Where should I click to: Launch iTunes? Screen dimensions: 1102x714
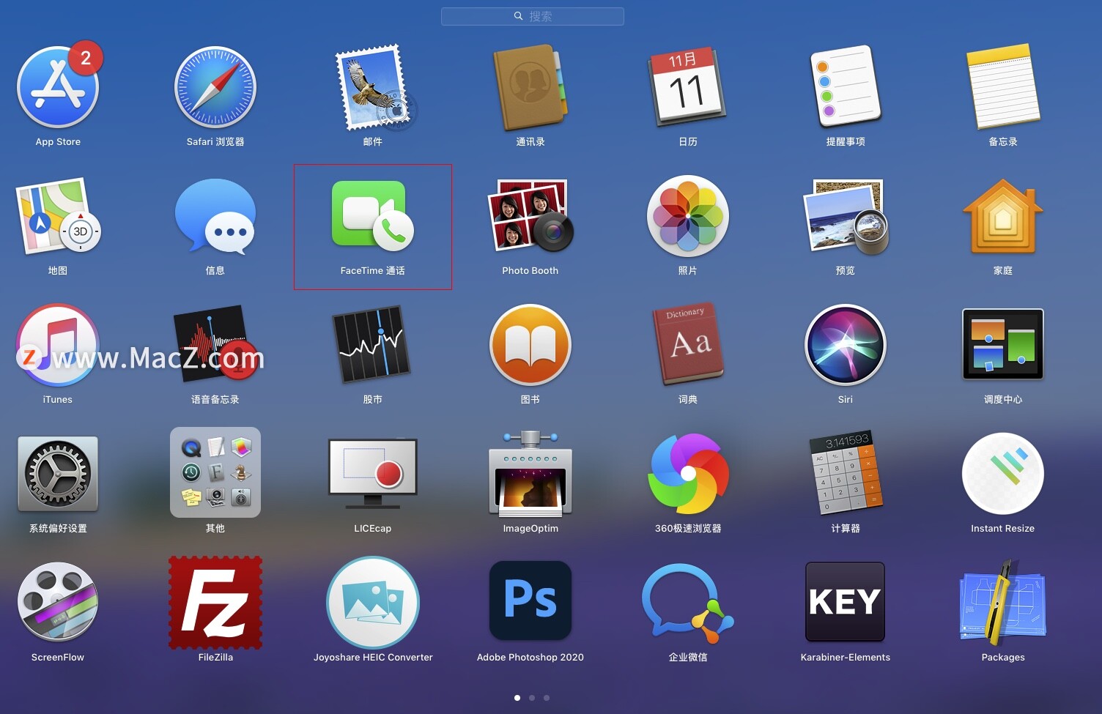(58, 345)
